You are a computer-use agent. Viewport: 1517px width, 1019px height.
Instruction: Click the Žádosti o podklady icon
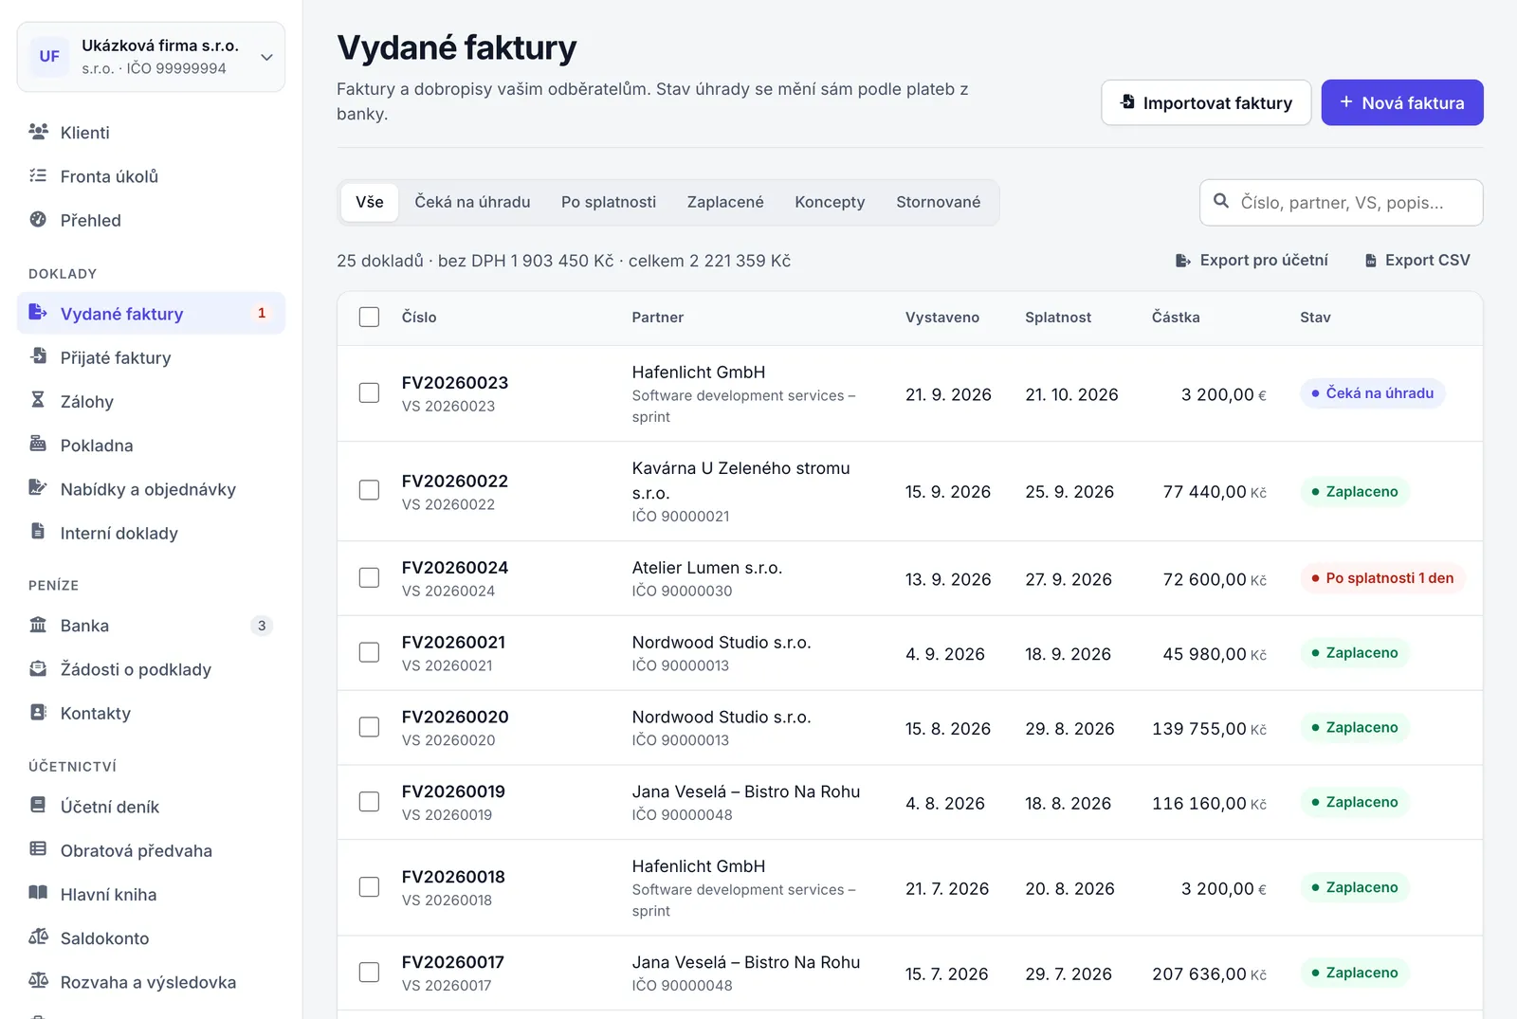click(x=38, y=668)
